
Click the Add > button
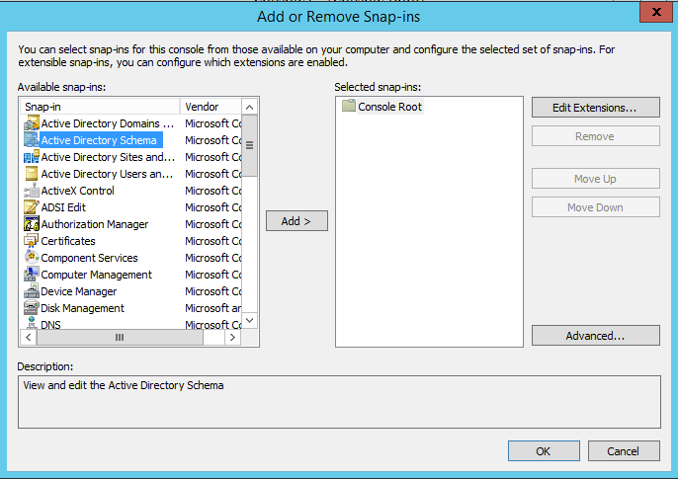pos(297,221)
